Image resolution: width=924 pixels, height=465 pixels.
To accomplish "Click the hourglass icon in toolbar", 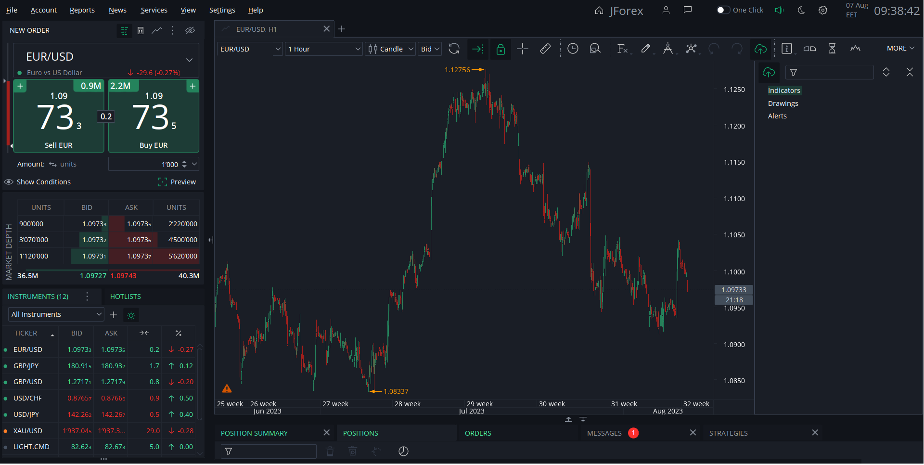I will tap(832, 49).
